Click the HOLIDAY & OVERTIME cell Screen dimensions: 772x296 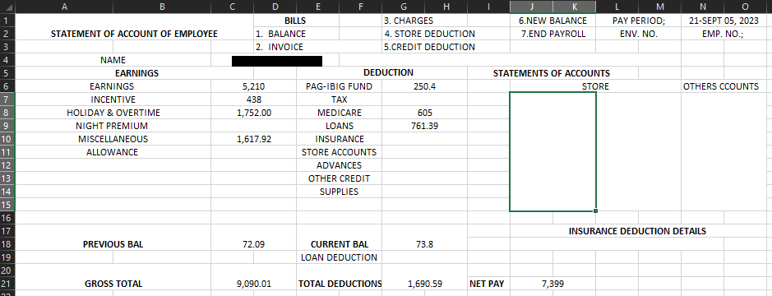[x=113, y=113]
